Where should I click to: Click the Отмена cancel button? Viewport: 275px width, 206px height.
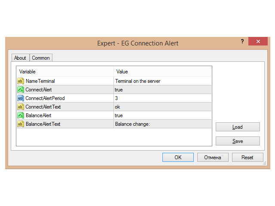[213, 158]
